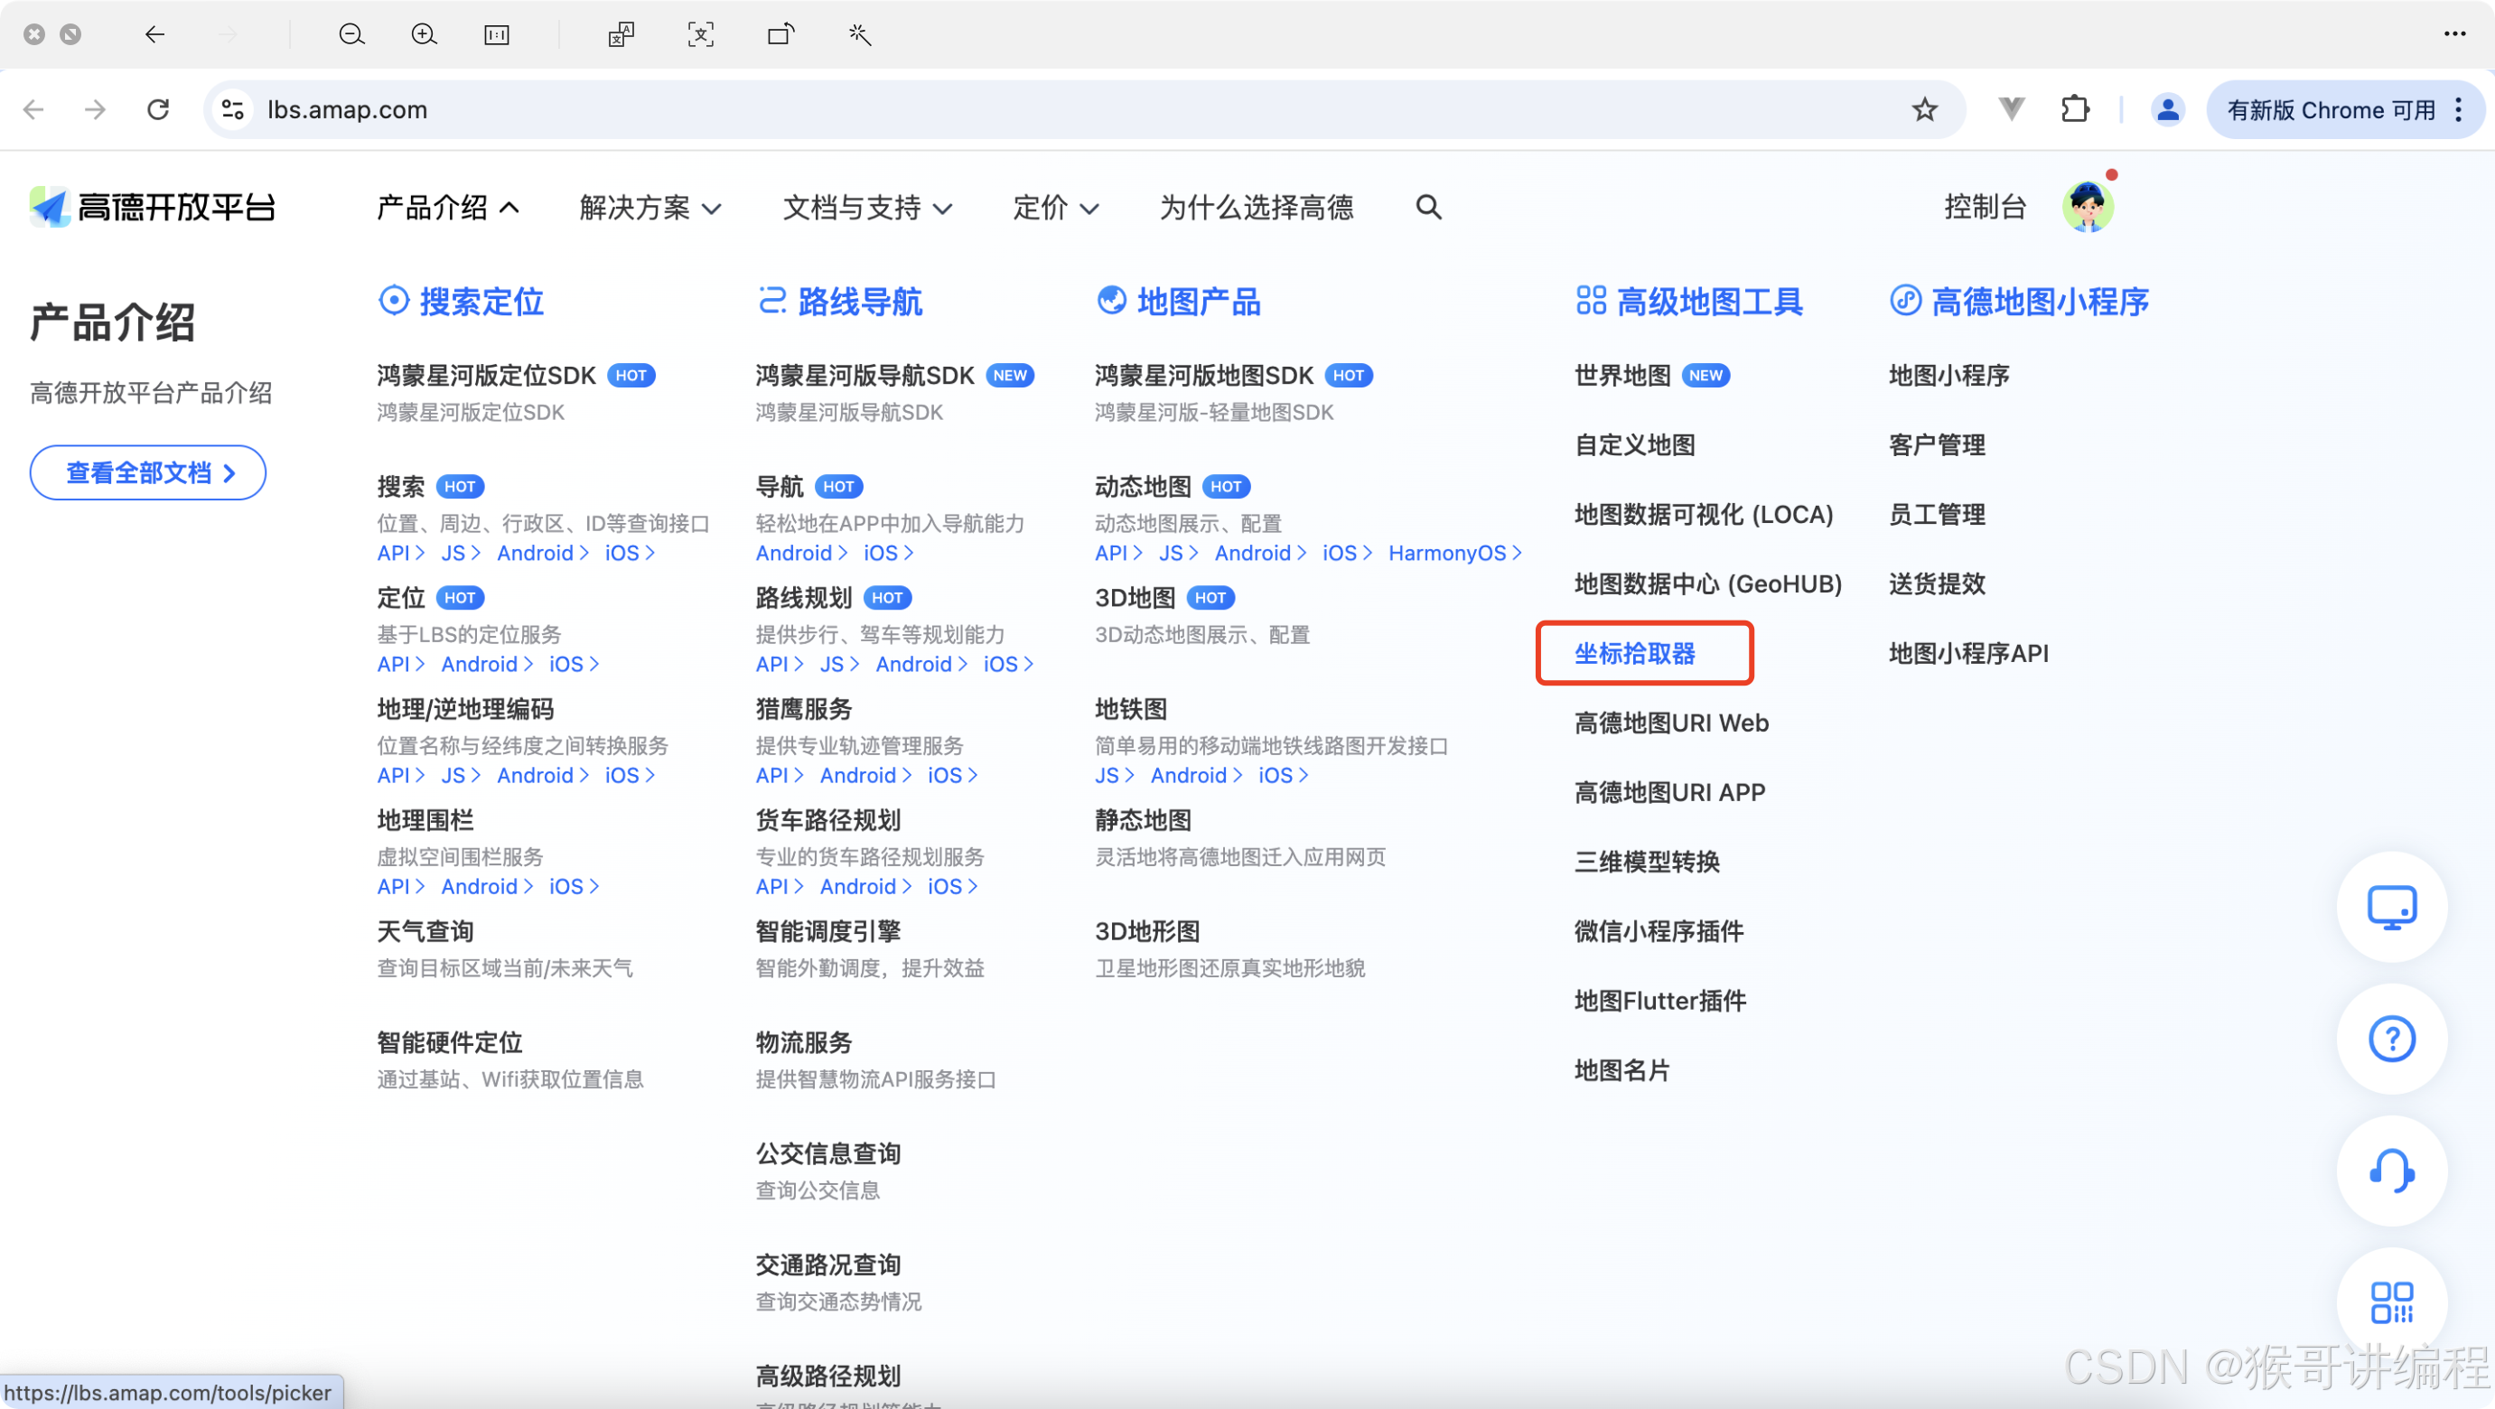Open the browser extensions puzzle icon
2495x1409 pixels.
pyautogui.click(x=2075, y=109)
